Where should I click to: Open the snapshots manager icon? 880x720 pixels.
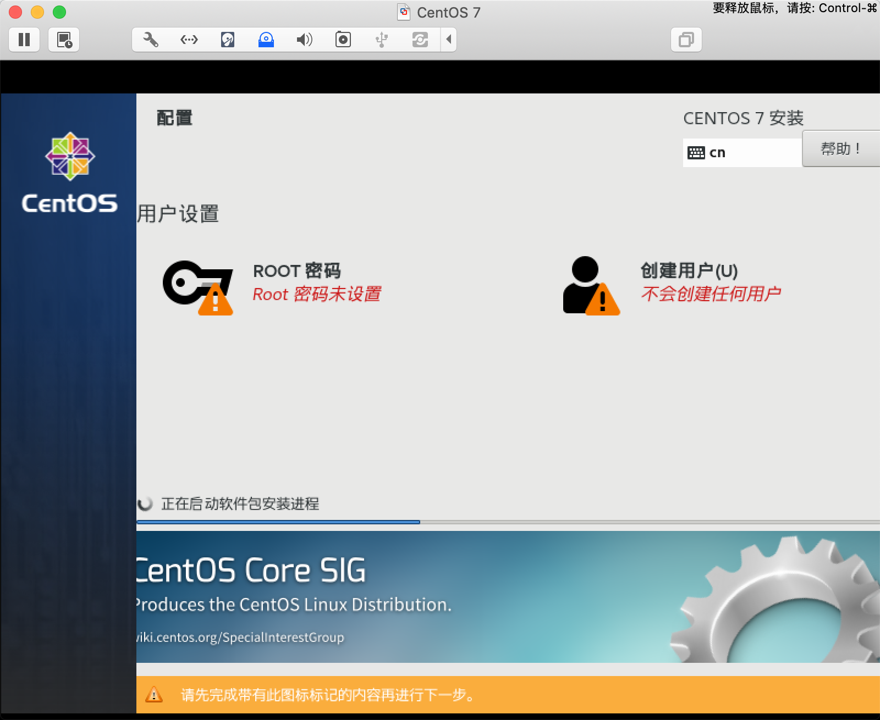click(64, 40)
